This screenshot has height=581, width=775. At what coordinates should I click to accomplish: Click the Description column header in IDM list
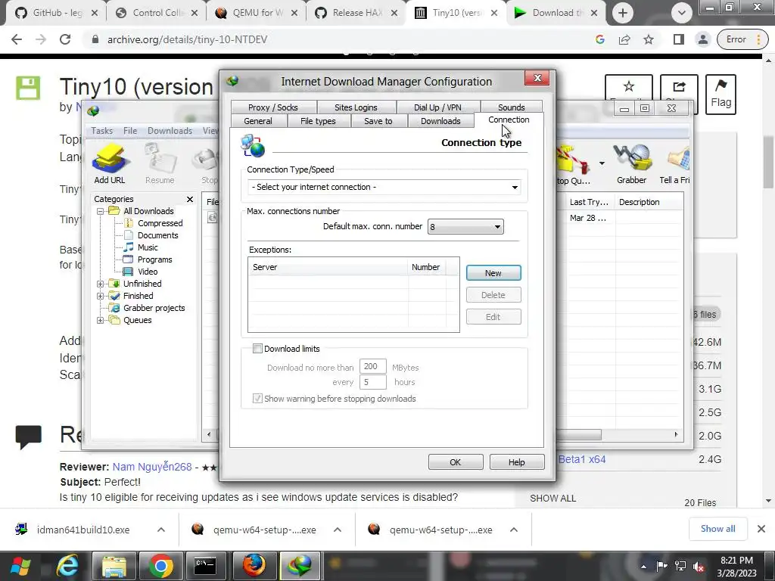tap(649, 202)
